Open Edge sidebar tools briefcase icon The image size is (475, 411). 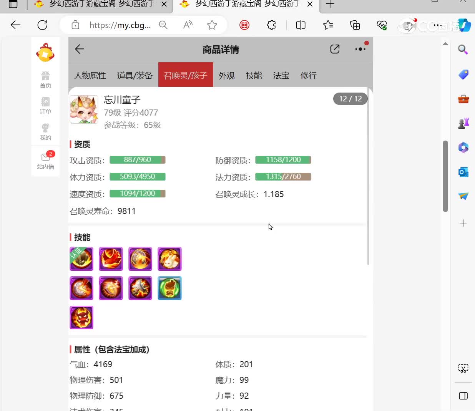pos(463,99)
